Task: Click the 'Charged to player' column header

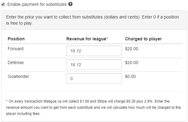Action: pos(144,39)
